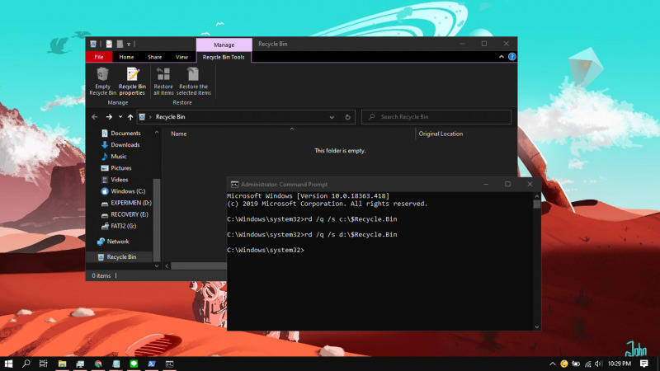Switch to the Share ribbon tab
The height and width of the screenshot is (371, 660).
(154, 57)
